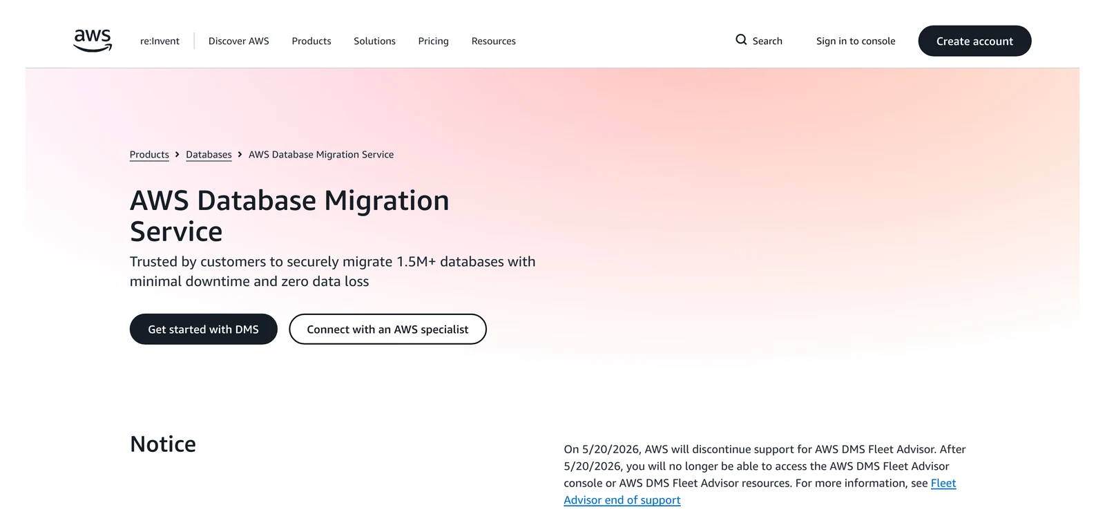The image size is (1105, 532).
Task: Click the 'On 5/20/2026' notice paragraph
Action: 765,475
